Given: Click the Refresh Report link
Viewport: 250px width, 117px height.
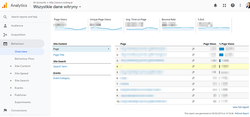Looking at the screenshot, I should [x=242, y=114].
